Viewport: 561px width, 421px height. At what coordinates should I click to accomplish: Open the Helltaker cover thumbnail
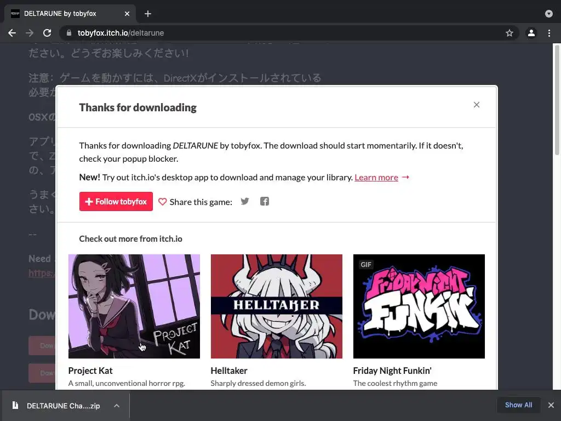point(277,306)
